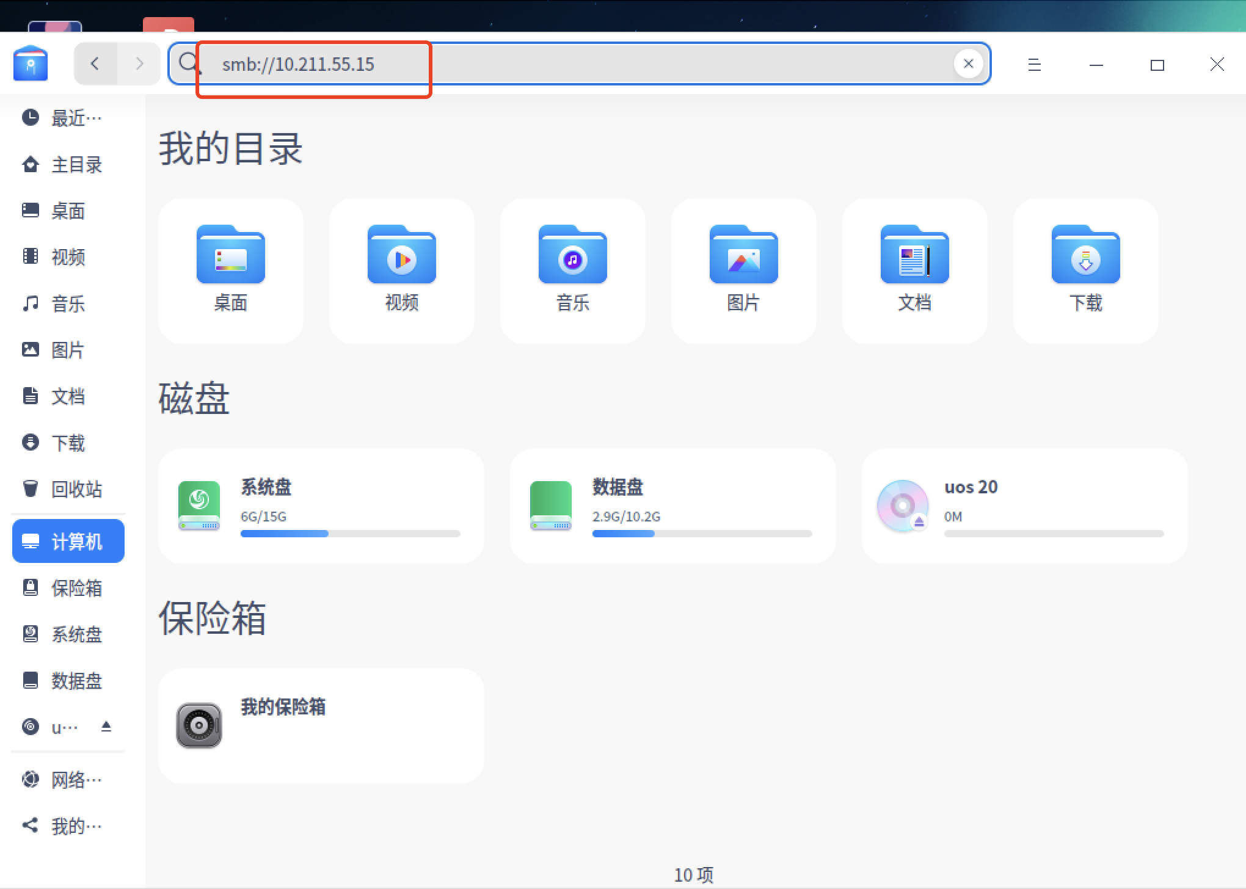Open the 音乐 folder tile

pyautogui.click(x=573, y=270)
